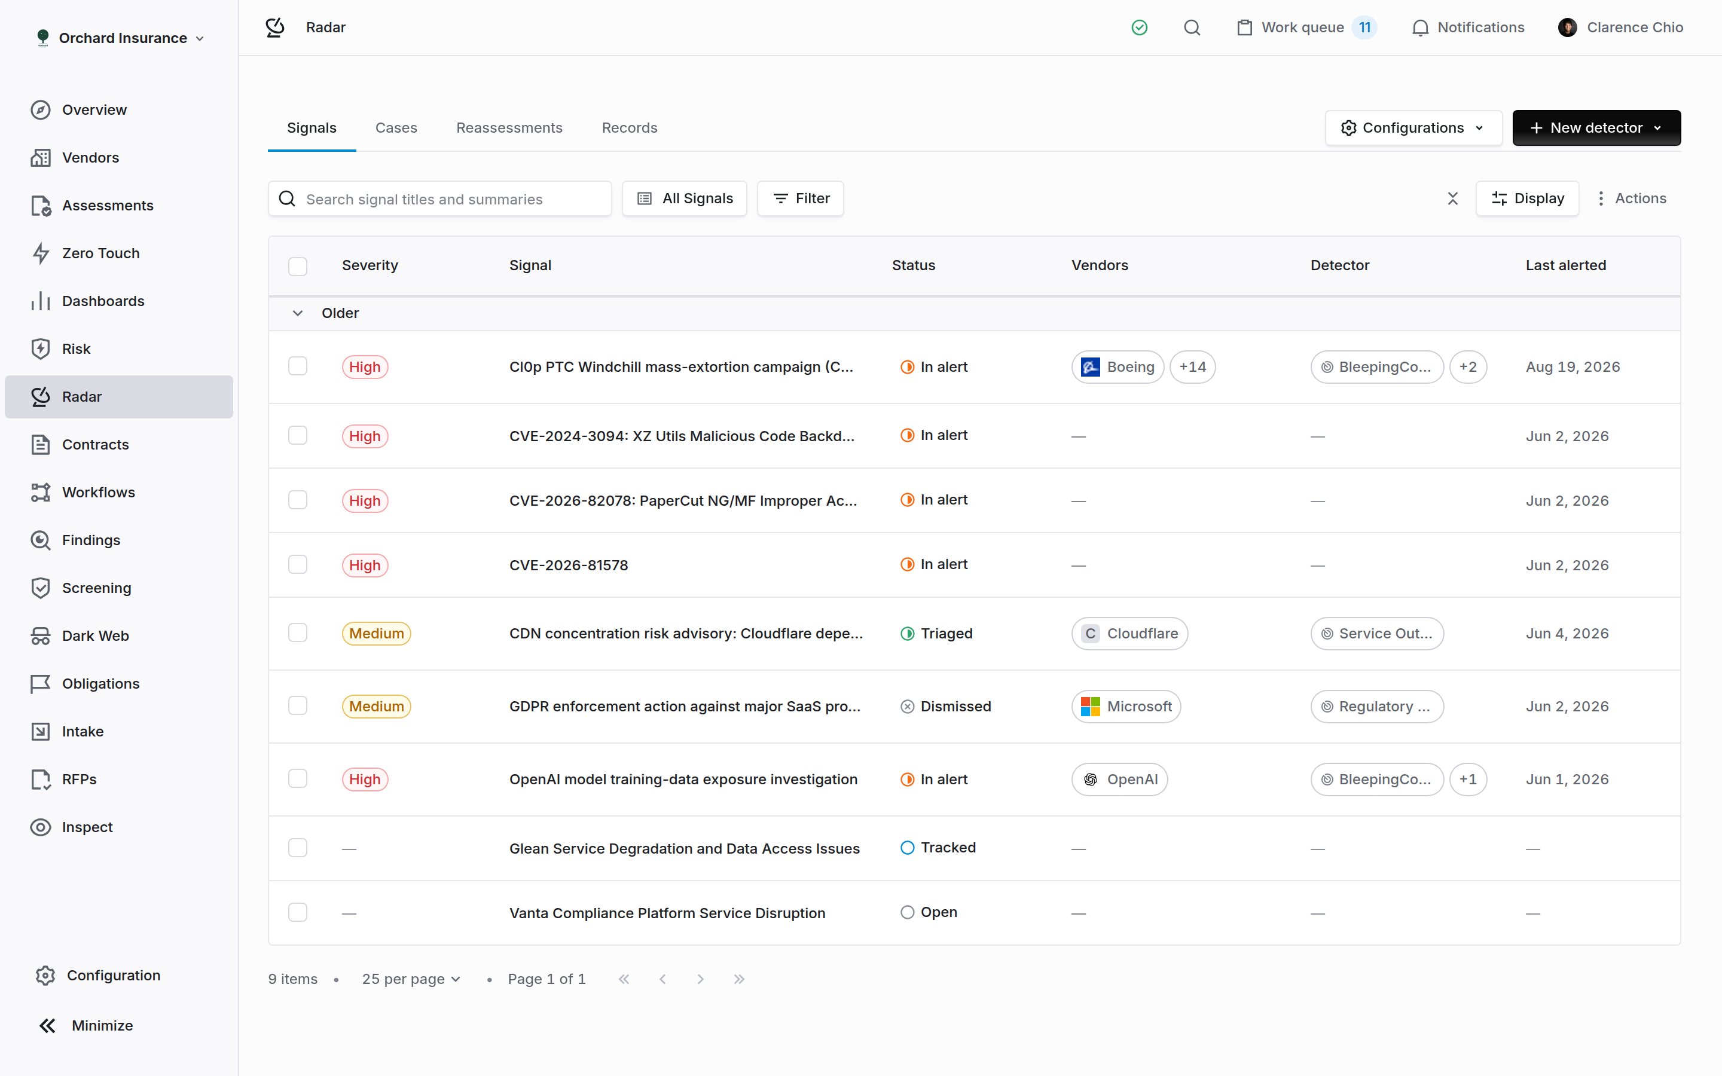Viewport: 1722px width, 1076px height.
Task: Expand the Configurations dropdown
Action: click(1413, 128)
